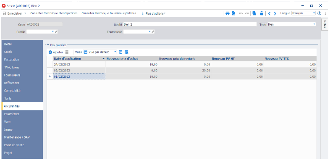Select the Prix planifiés tab
330x160 pixels.
pyautogui.click(x=22, y=106)
